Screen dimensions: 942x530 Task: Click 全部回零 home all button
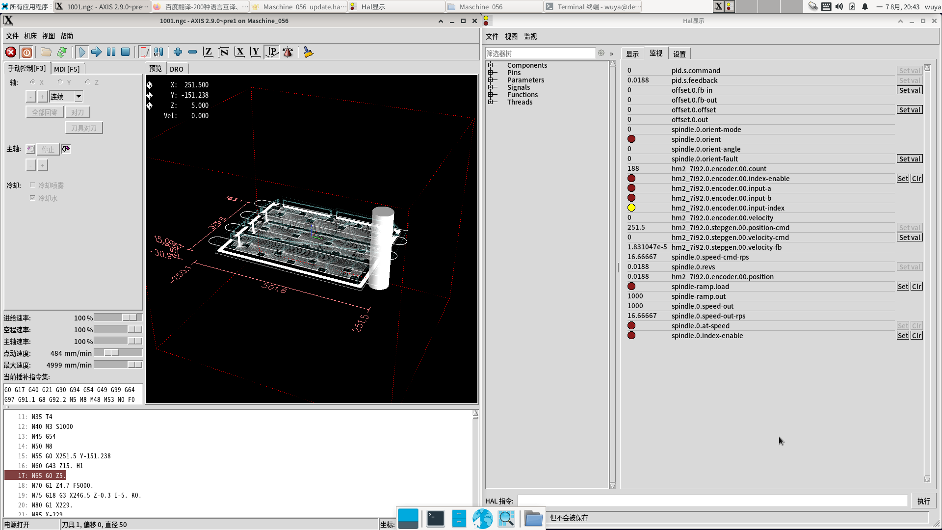coord(45,112)
